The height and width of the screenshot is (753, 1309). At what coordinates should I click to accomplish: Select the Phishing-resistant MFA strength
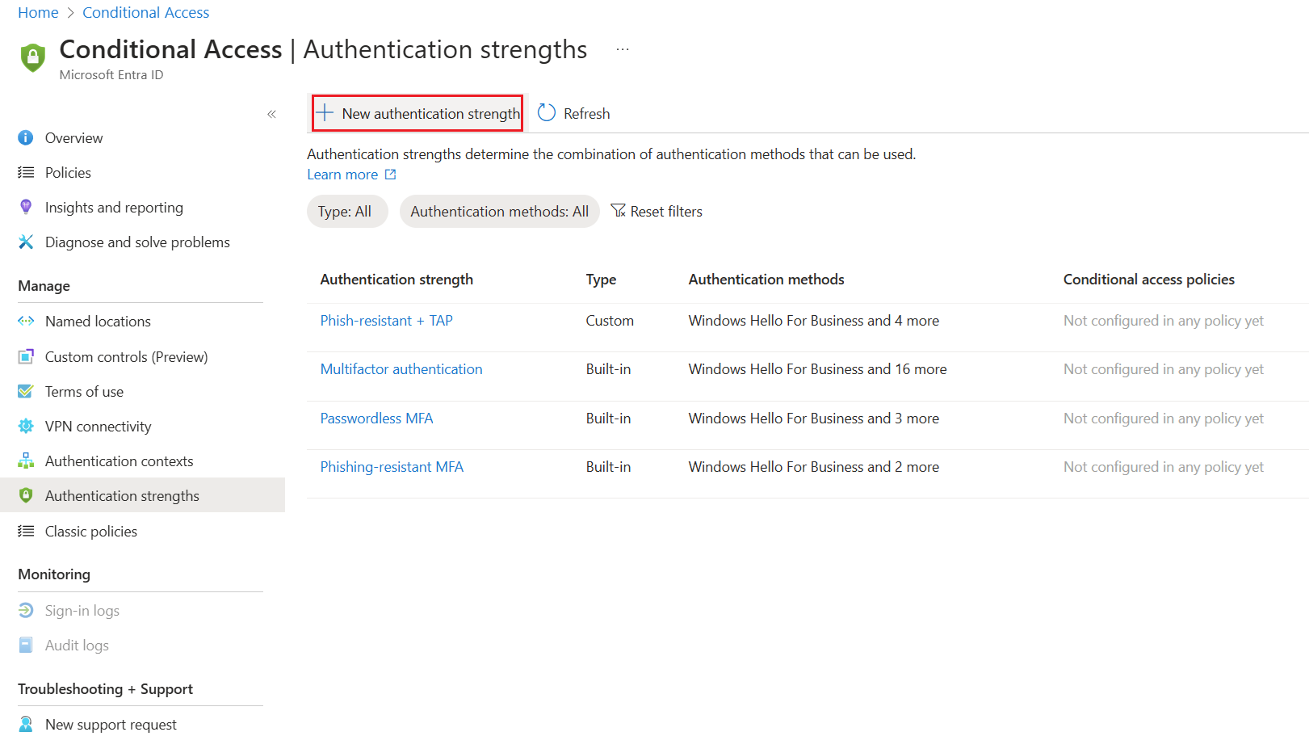(392, 466)
